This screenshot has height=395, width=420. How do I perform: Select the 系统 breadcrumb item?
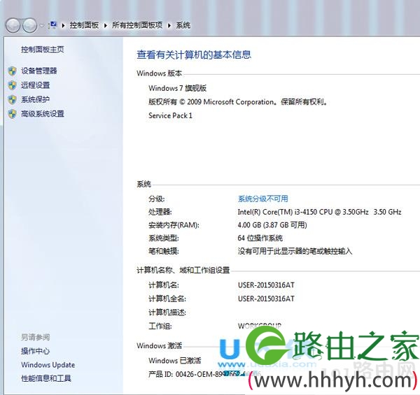tap(183, 25)
